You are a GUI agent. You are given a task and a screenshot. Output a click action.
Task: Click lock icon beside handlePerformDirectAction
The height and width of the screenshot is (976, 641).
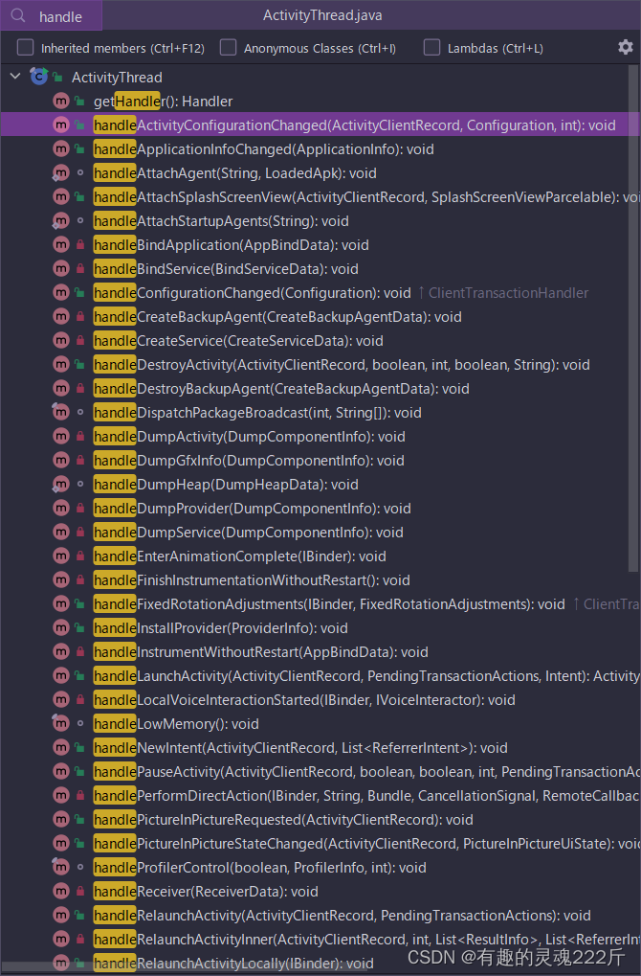pyautogui.click(x=80, y=796)
